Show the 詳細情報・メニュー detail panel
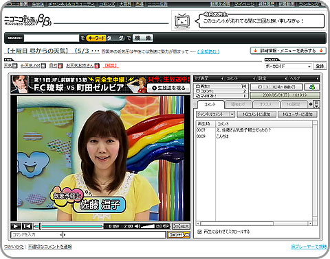This screenshot has height=259, width=330. coord(288,51)
